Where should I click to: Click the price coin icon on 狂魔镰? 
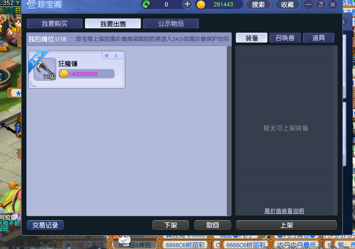(x=64, y=74)
